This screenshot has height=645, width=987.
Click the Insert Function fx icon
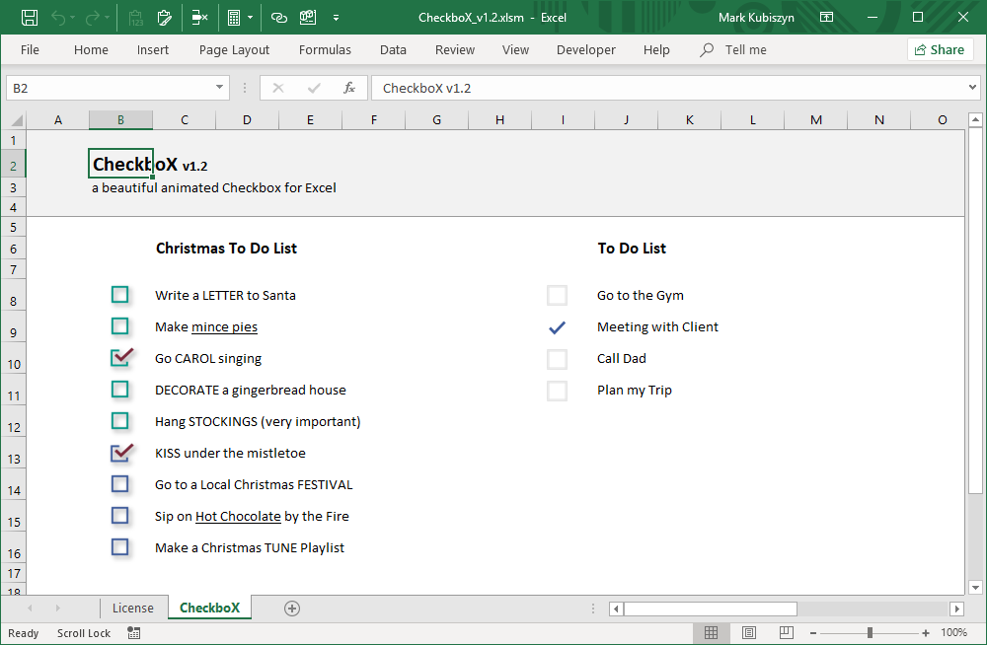(x=349, y=88)
